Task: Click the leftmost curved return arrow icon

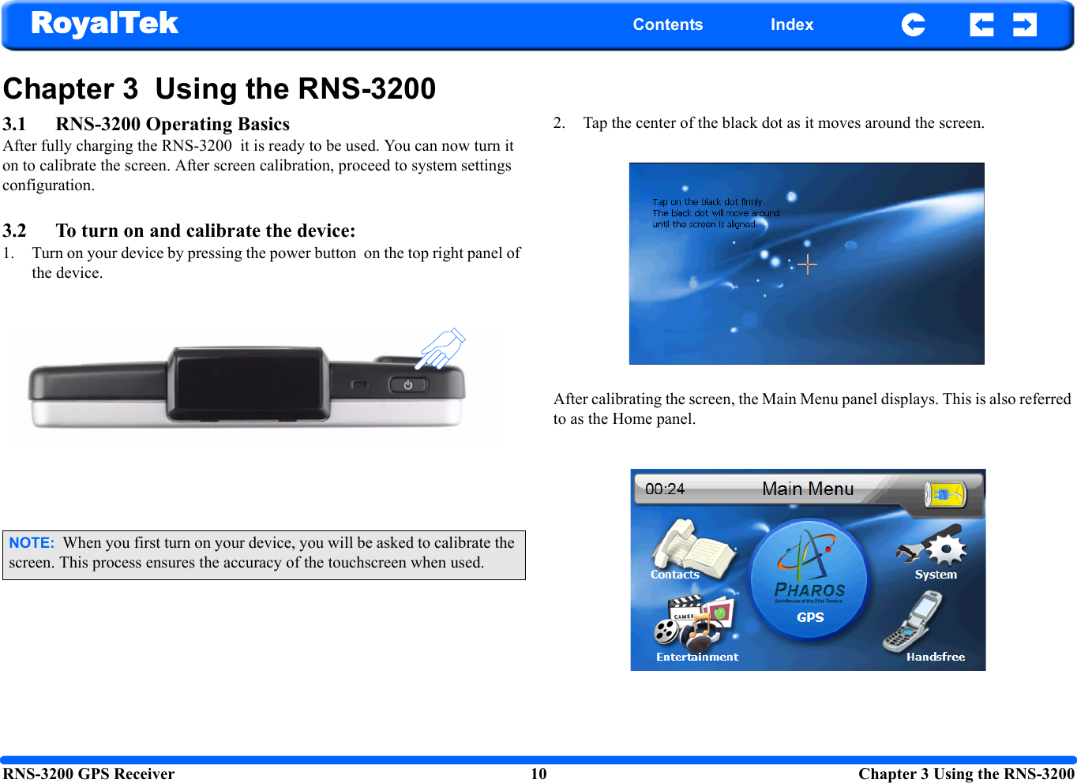Action: pos(913,24)
